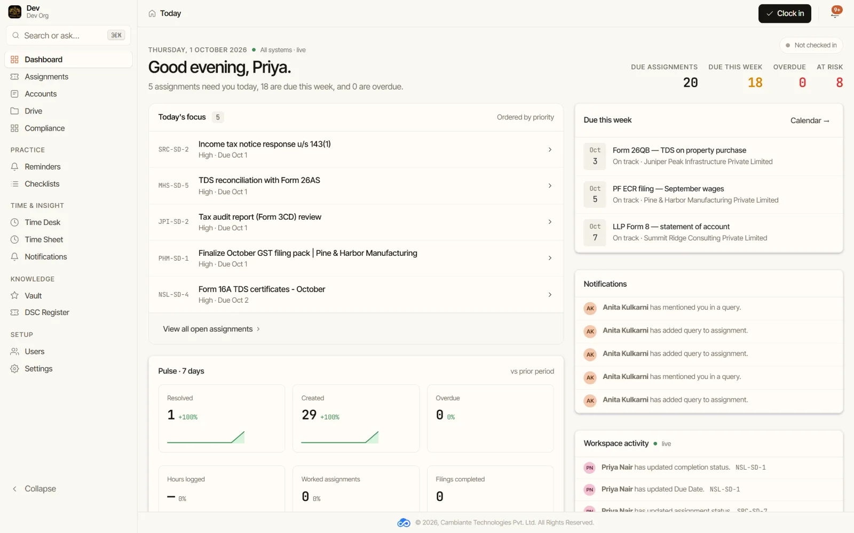The image size is (854, 533).
Task: Open LLP Form 8 statement of account item
Action: click(x=709, y=232)
